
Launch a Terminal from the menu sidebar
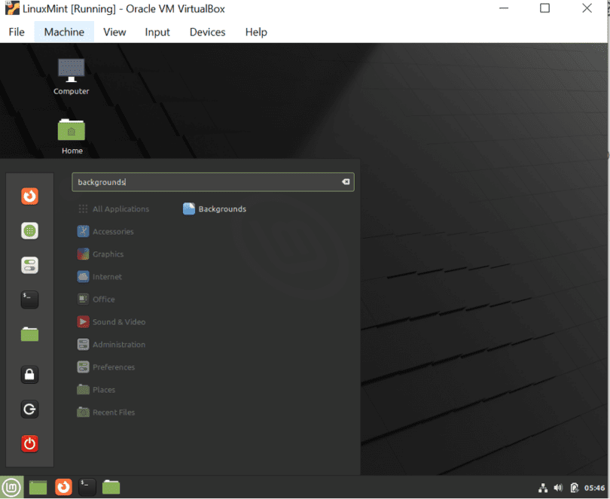click(29, 299)
